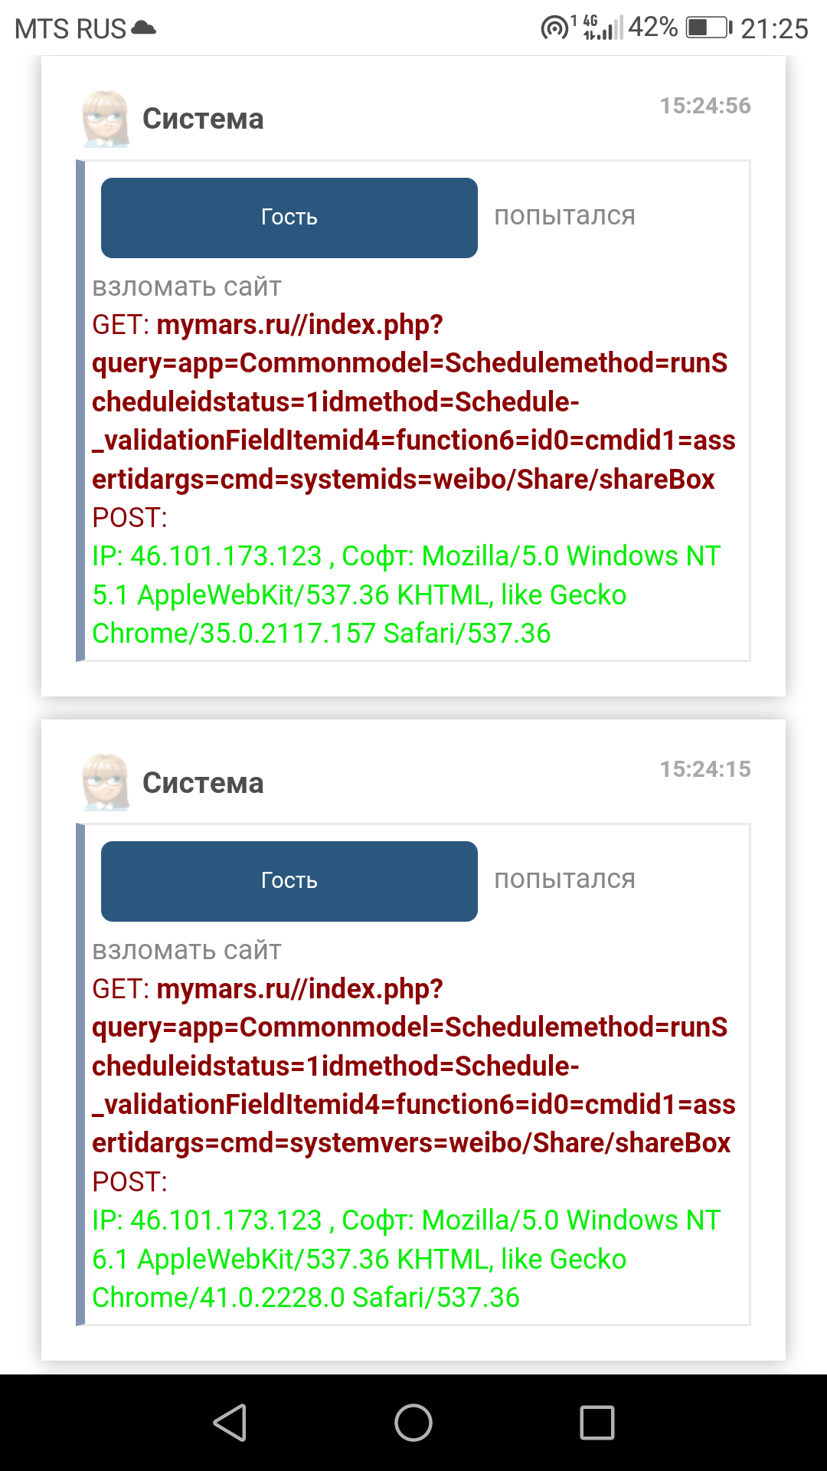The width and height of the screenshot is (827, 1471).
Task: Tap the Android back navigation button
Action: tap(230, 1423)
